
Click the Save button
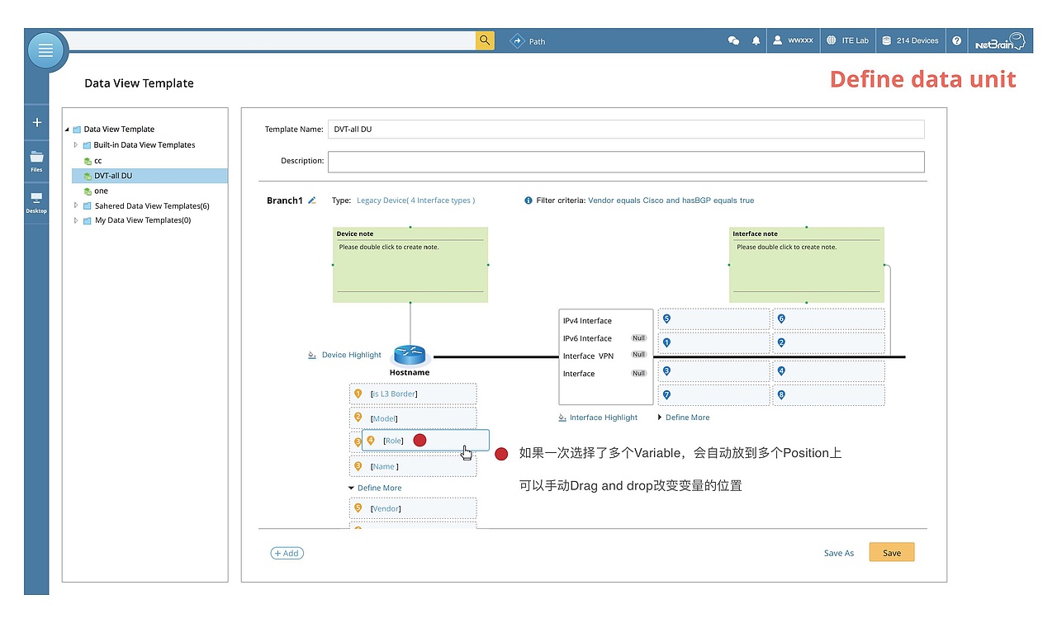(x=891, y=552)
